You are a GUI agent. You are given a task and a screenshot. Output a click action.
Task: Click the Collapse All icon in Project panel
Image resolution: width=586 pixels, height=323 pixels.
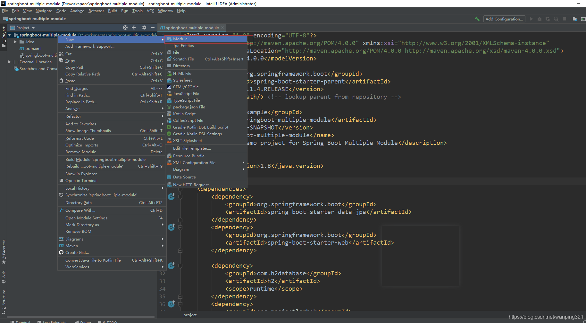[134, 28]
